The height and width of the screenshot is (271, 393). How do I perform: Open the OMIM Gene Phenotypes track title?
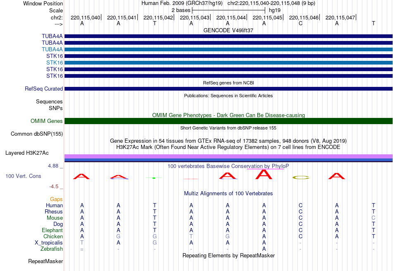(x=228, y=115)
